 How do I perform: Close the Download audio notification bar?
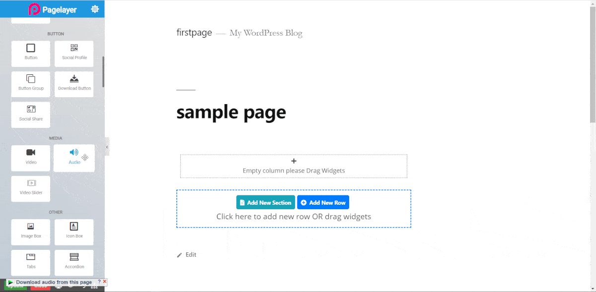[x=104, y=282]
